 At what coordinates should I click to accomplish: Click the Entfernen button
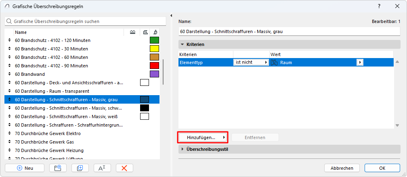point(255,137)
